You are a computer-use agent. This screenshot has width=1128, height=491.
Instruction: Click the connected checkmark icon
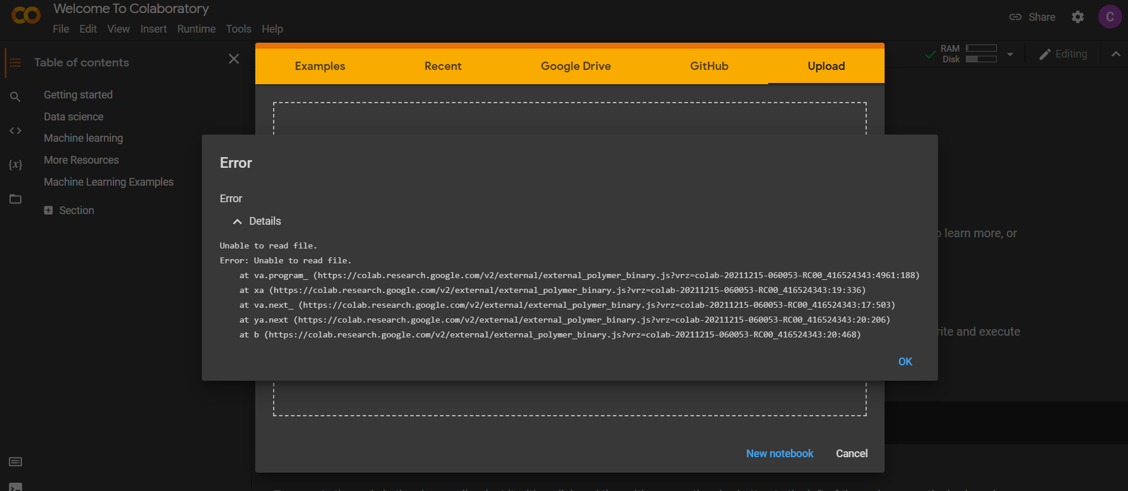930,54
